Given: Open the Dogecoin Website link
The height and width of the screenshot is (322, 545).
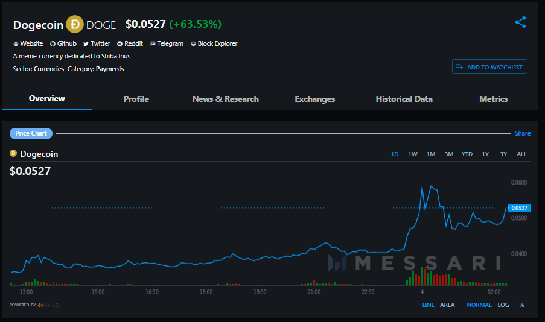Looking at the screenshot, I should click(28, 43).
